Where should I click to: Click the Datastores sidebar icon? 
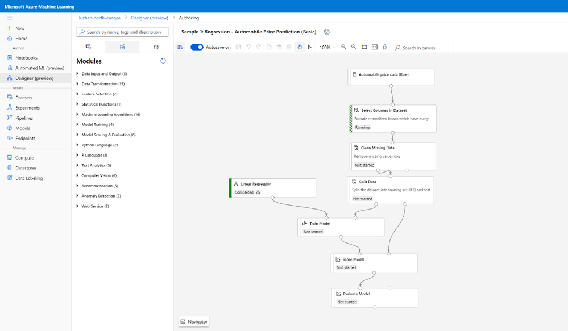(x=10, y=168)
